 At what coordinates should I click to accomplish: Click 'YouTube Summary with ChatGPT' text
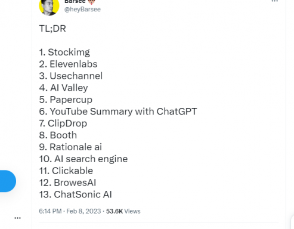123,112
